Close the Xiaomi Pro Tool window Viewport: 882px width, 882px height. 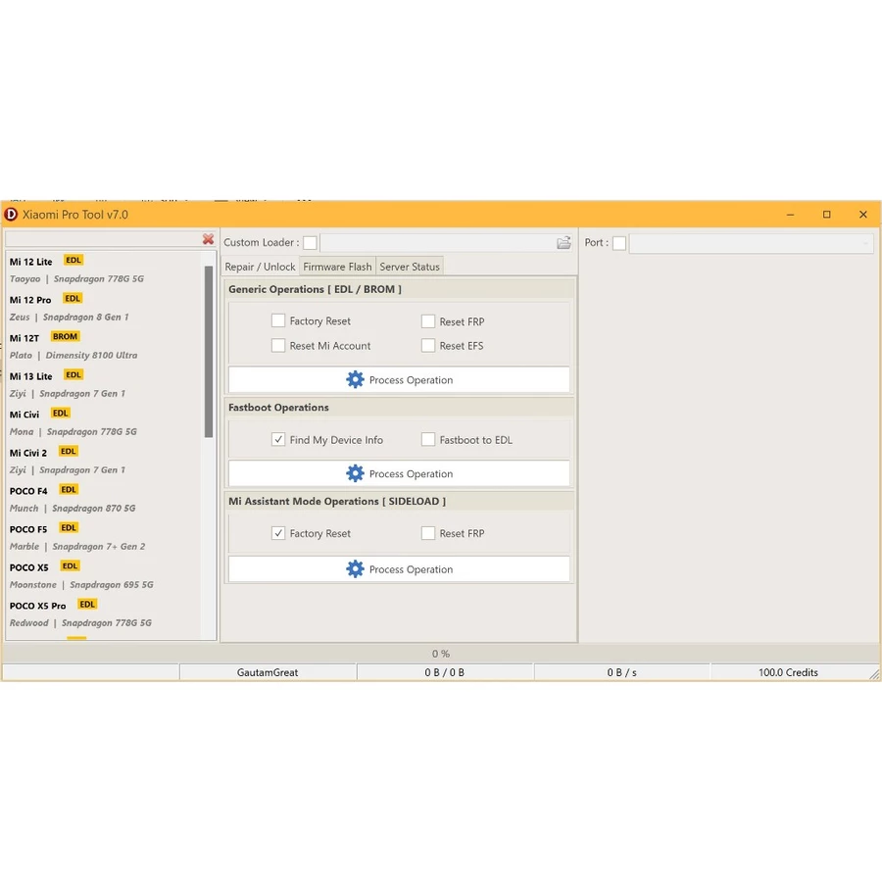point(863,215)
